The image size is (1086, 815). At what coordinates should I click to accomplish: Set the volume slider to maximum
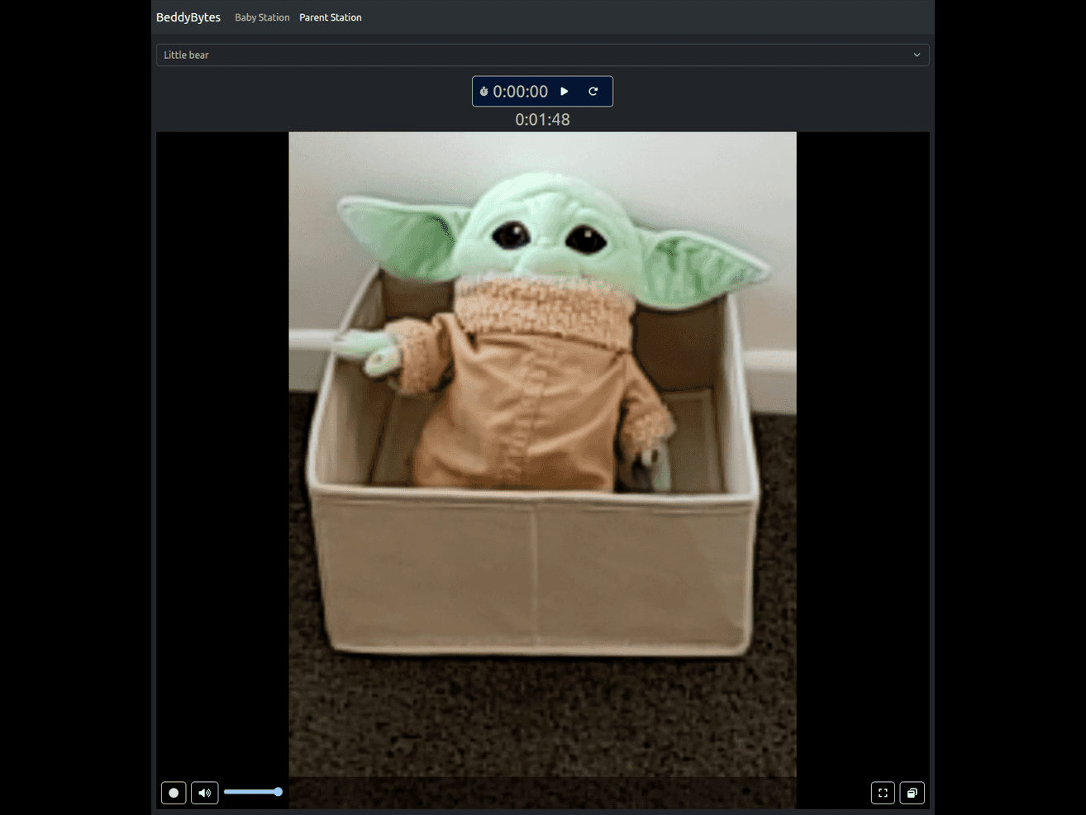[x=280, y=791]
